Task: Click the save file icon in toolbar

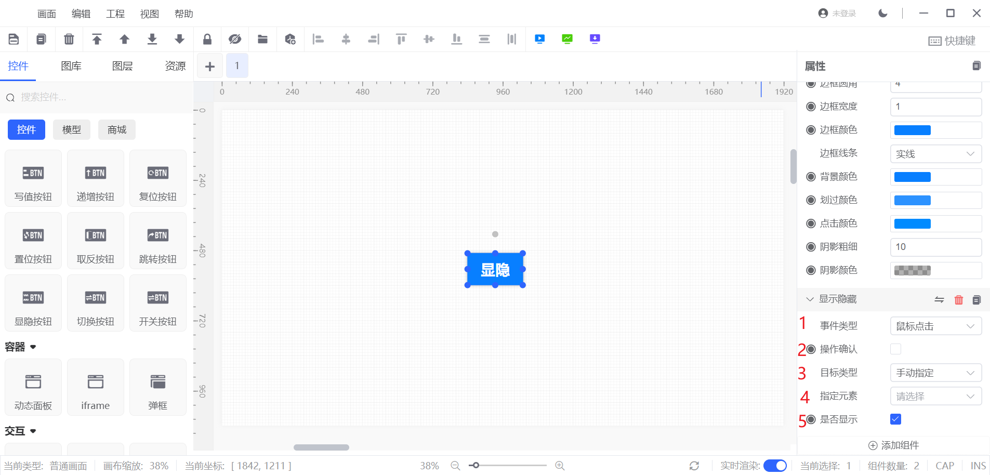Action: (x=14, y=39)
